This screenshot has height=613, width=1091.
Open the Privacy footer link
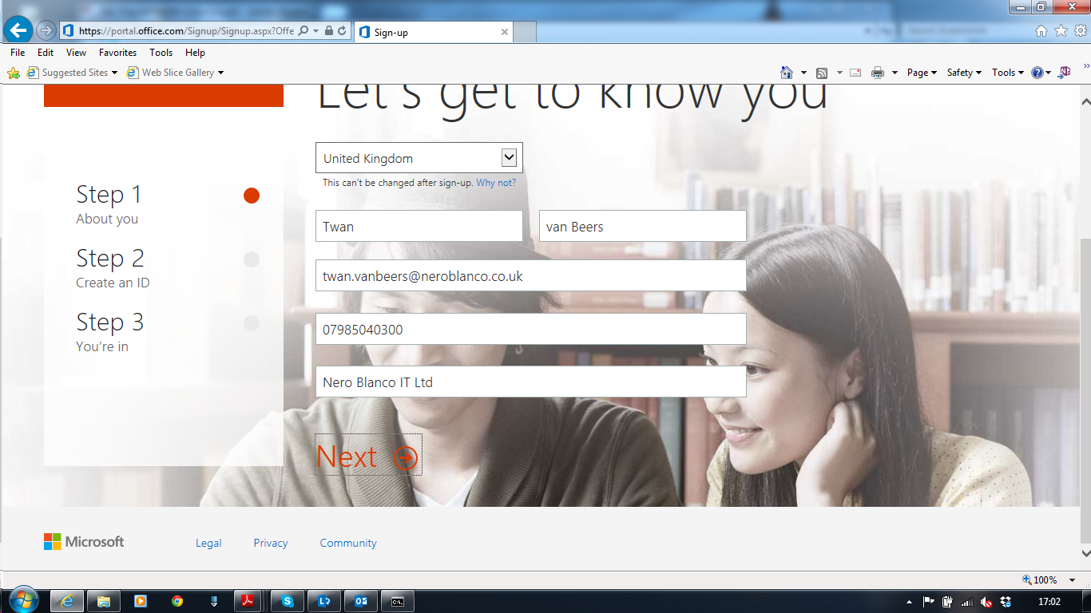pos(271,543)
